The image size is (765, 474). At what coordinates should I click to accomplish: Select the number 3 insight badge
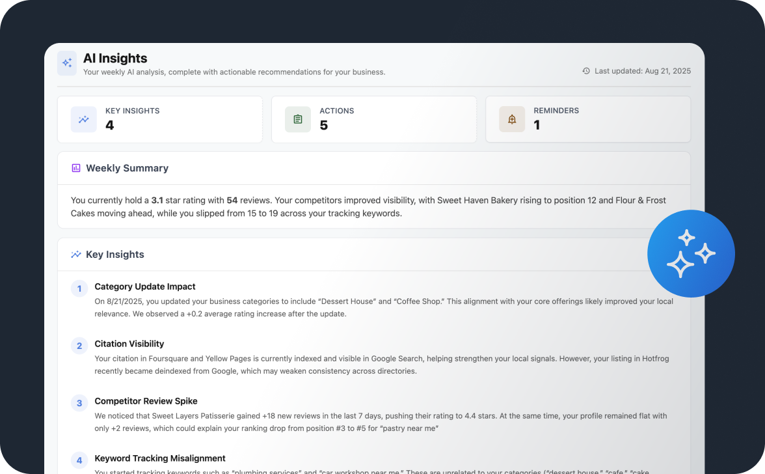coord(79,404)
